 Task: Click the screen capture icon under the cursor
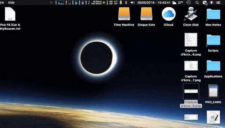[x=205, y=2]
